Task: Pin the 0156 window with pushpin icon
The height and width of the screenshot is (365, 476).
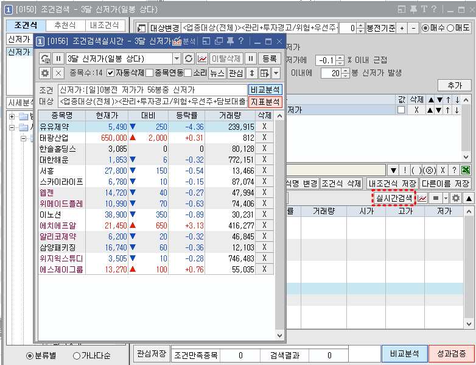Action: (x=230, y=41)
